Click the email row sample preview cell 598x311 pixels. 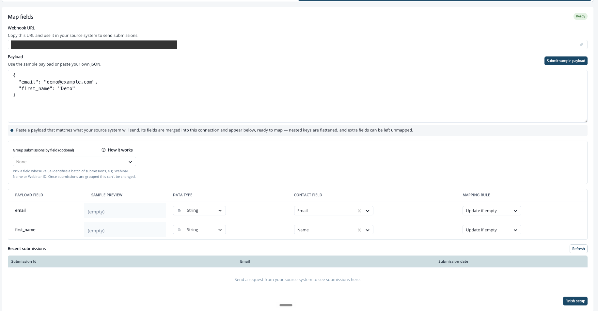click(x=125, y=211)
